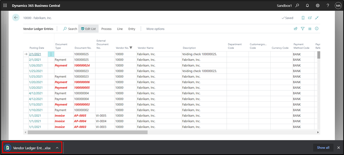Image resolution: width=344 pixels, height=155 pixels.
Task: Select document number 100000003
Action: pyautogui.click(x=82, y=104)
